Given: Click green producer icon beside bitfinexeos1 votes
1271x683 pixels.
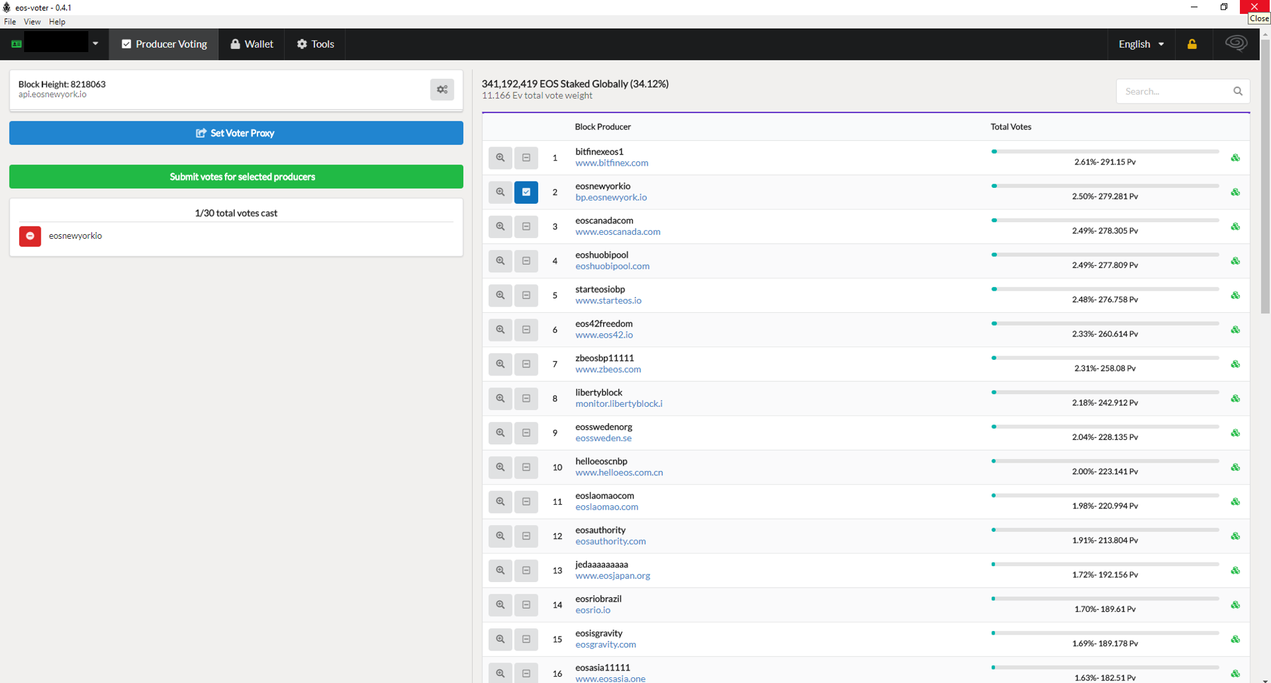Looking at the screenshot, I should pyautogui.click(x=1235, y=157).
